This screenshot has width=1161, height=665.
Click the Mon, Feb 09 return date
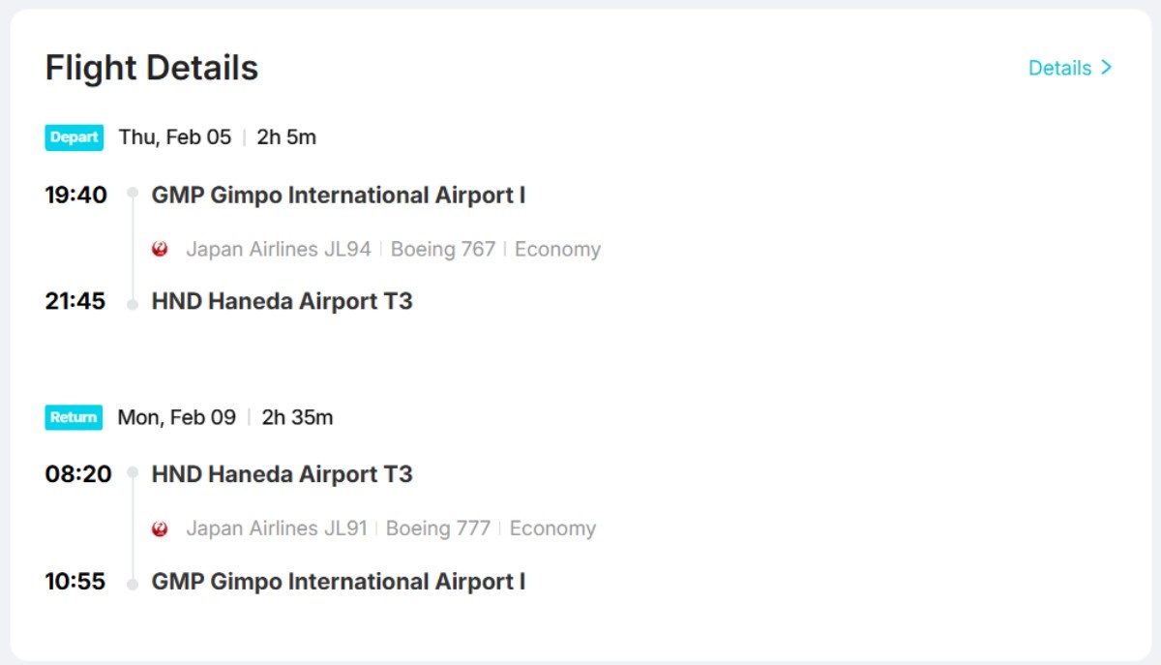[177, 417]
